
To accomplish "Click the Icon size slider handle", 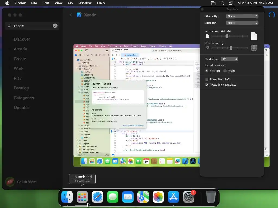I will (227, 36).
